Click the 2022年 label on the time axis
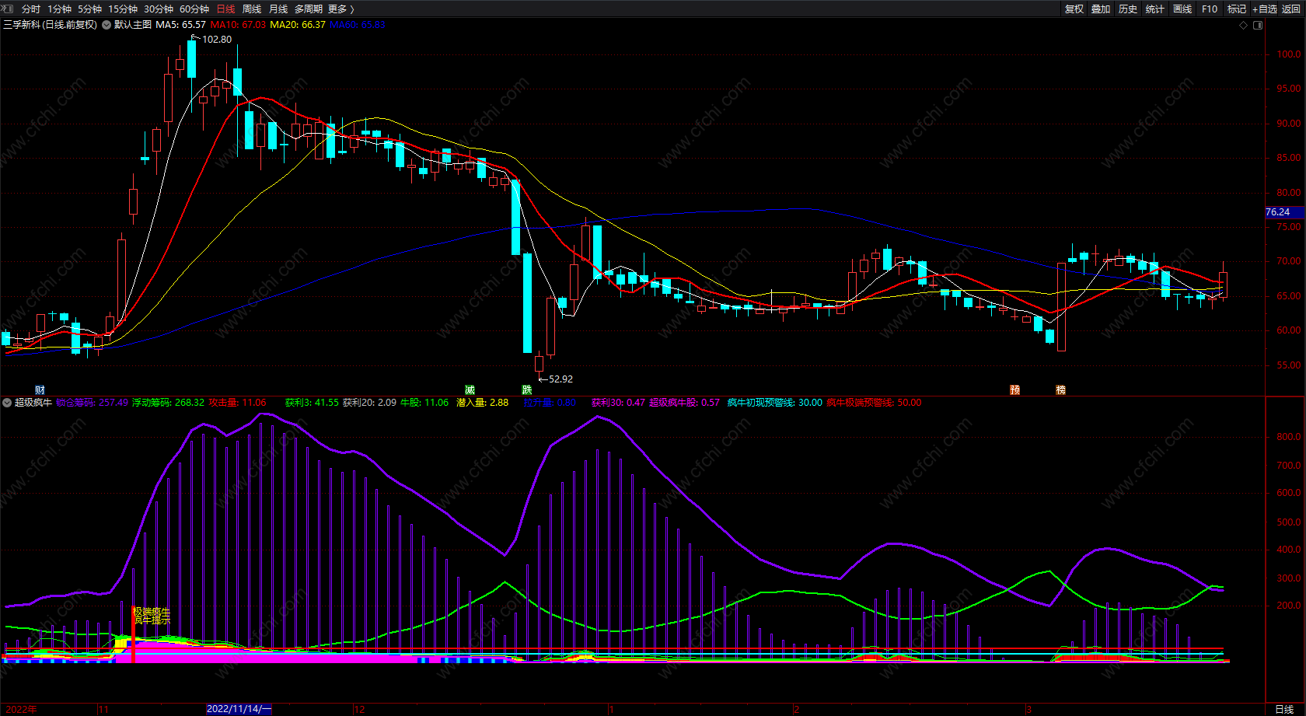 tap(21, 709)
